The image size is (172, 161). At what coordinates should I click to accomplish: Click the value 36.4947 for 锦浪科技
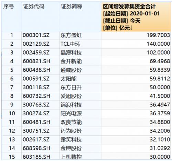click(x=160, y=105)
